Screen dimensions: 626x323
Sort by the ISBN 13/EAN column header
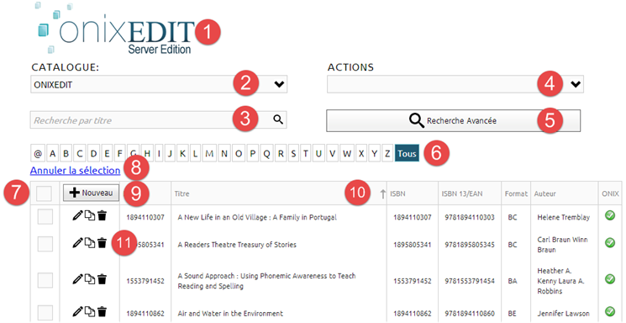tap(462, 193)
